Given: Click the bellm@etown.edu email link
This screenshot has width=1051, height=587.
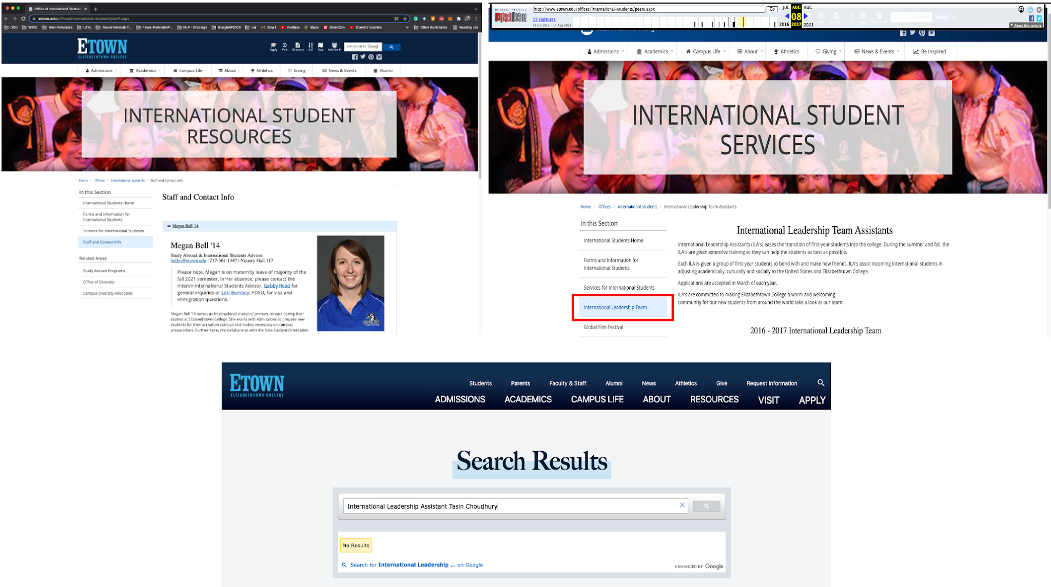Looking at the screenshot, I should (x=188, y=260).
